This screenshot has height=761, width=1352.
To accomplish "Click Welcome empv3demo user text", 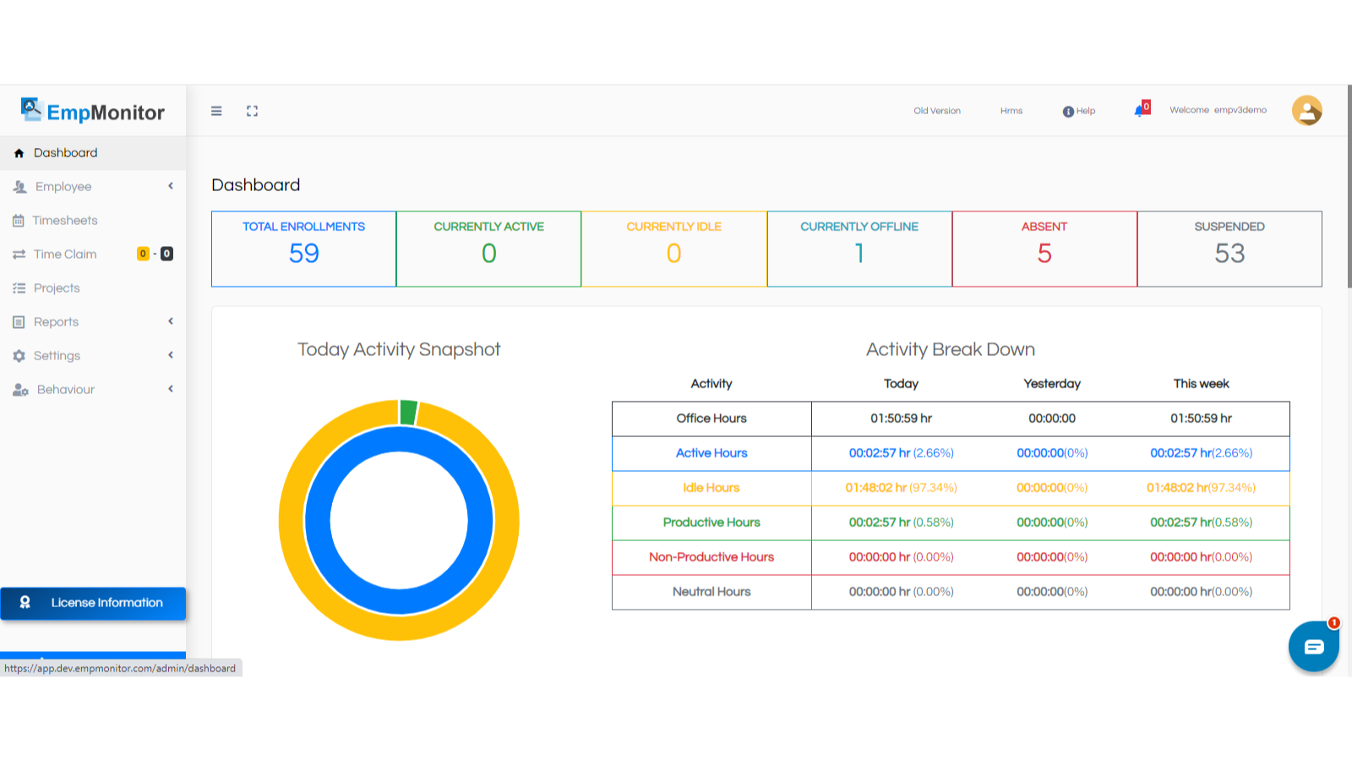I will pos(1218,110).
